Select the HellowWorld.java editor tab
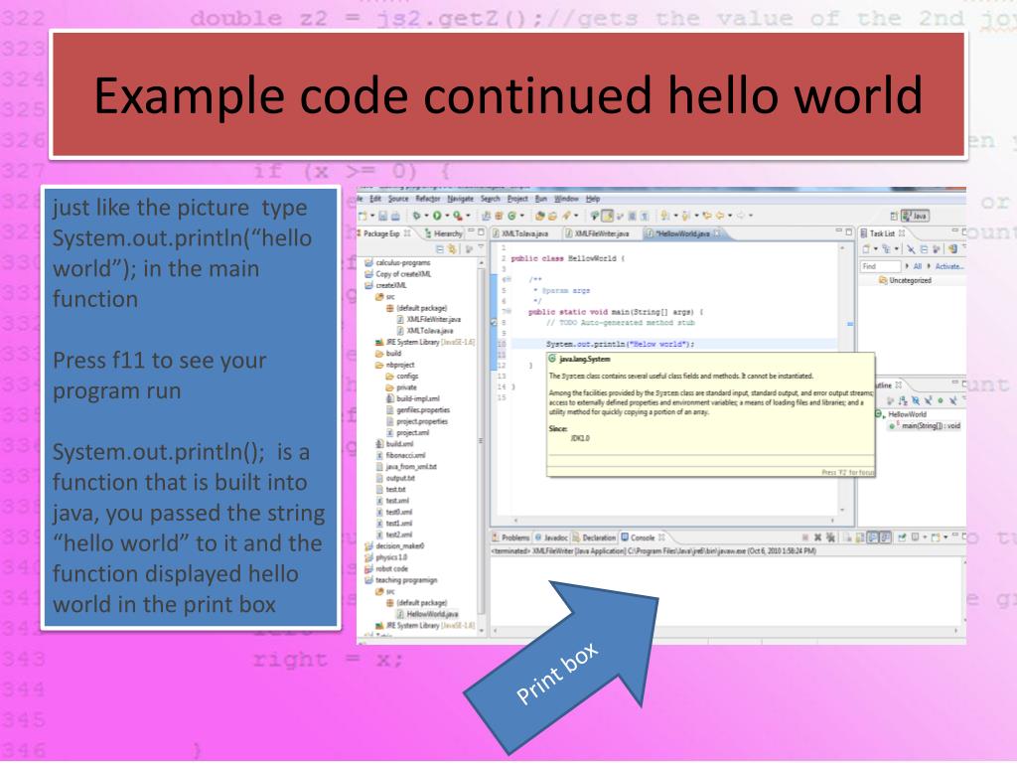Image resolution: width=1017 pixels, height=763 pixels. point(683,233)
